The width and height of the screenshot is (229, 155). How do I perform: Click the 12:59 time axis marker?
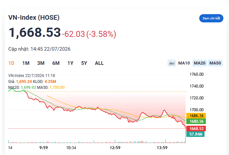(115, 148)
